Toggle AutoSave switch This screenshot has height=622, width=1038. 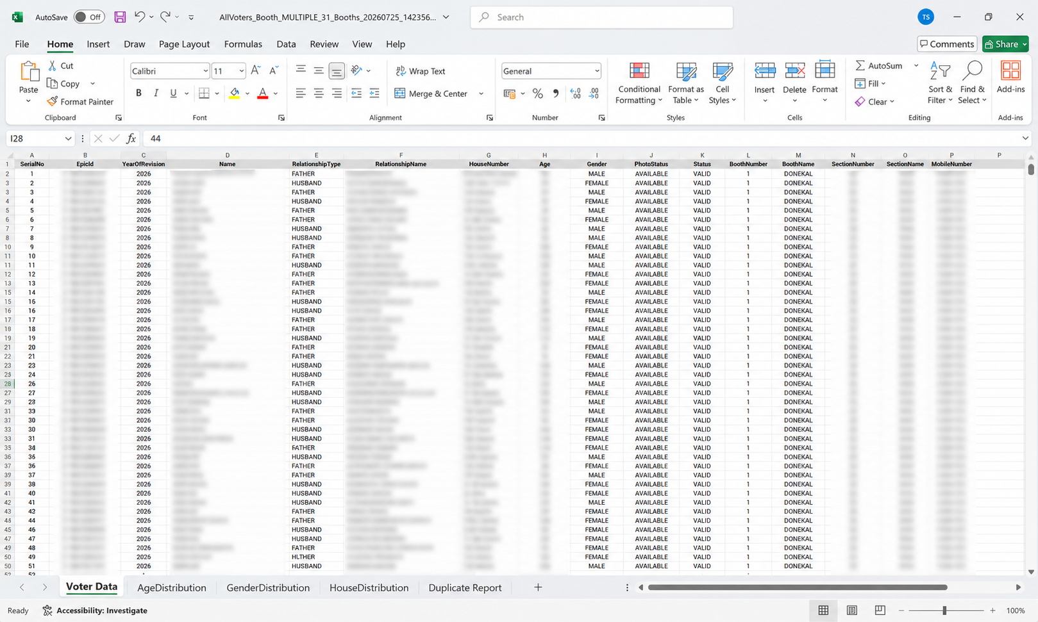point(89,17)
